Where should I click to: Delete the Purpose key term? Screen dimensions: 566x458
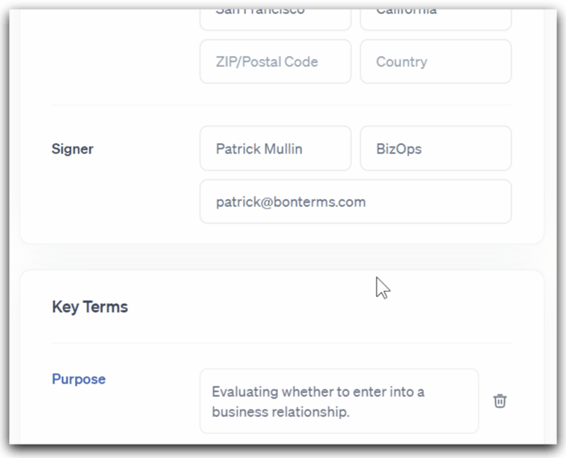[500, 401]
